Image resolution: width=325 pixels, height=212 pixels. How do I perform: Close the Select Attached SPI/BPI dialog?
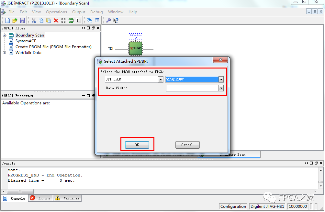click(x=220, y=60)
